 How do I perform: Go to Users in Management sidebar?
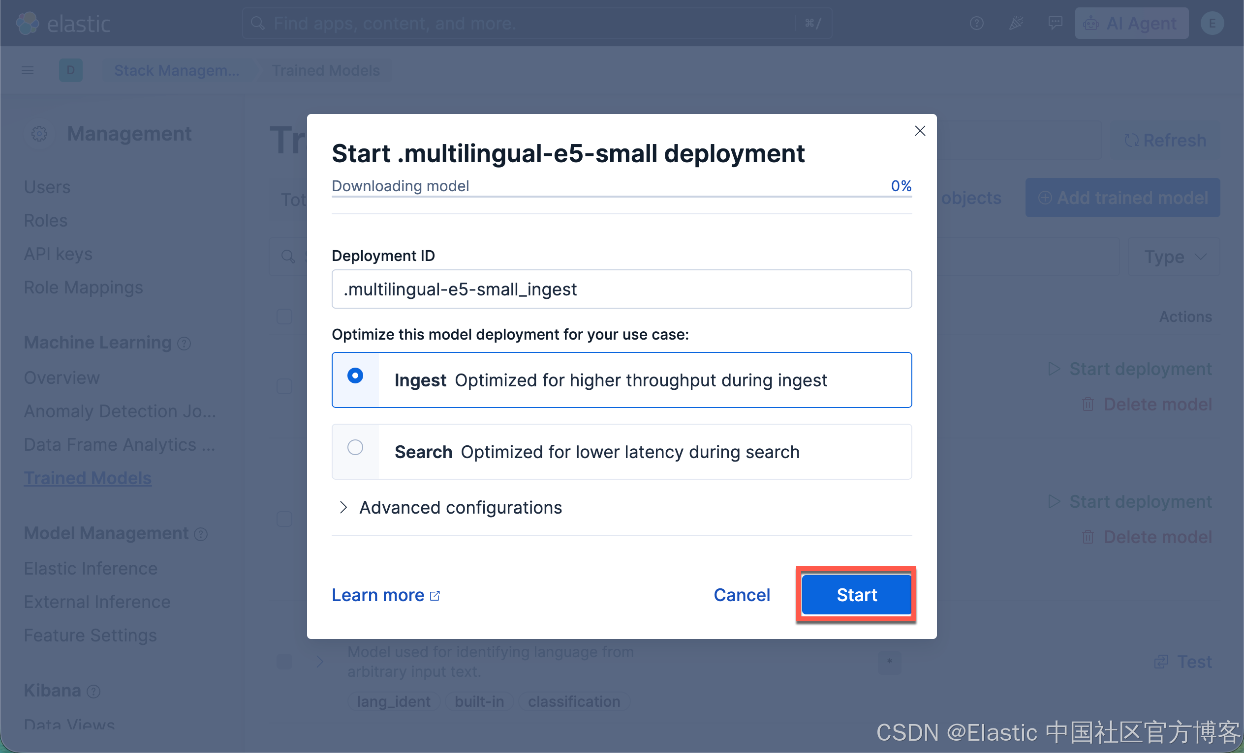click(47, 187)
